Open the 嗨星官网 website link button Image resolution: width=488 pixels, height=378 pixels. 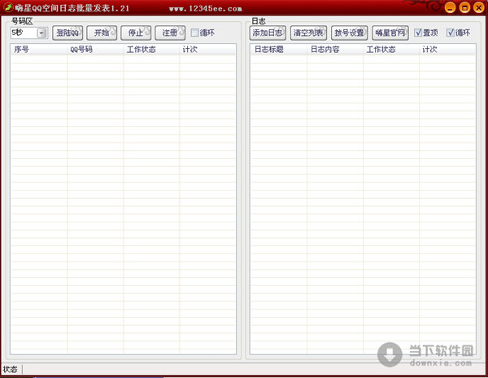pyautogui.click(x=390, y=33)
